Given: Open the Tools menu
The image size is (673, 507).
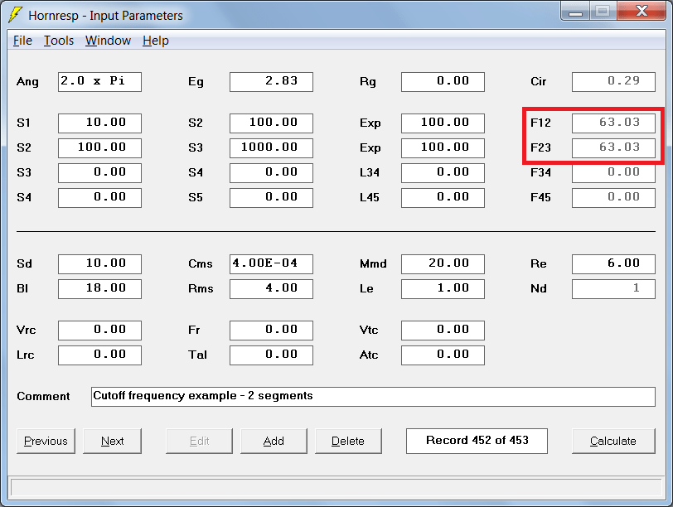Looking at the screenshot, I should point(59,41).
